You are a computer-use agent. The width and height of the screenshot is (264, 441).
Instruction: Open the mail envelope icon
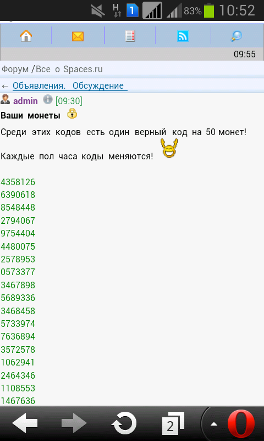(x=78, y=36)
